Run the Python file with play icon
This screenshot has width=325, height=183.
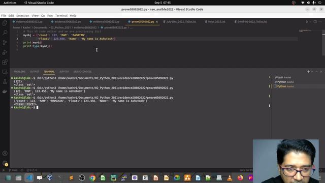(307, 21)
